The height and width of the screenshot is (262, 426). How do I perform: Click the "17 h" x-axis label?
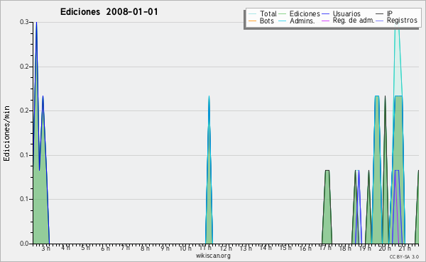[325, 248]
